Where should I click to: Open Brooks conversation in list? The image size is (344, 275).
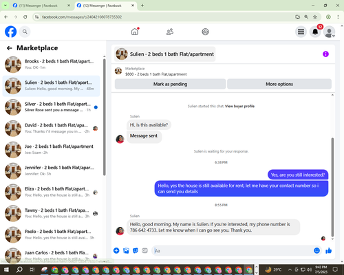(x=52, y=65)
